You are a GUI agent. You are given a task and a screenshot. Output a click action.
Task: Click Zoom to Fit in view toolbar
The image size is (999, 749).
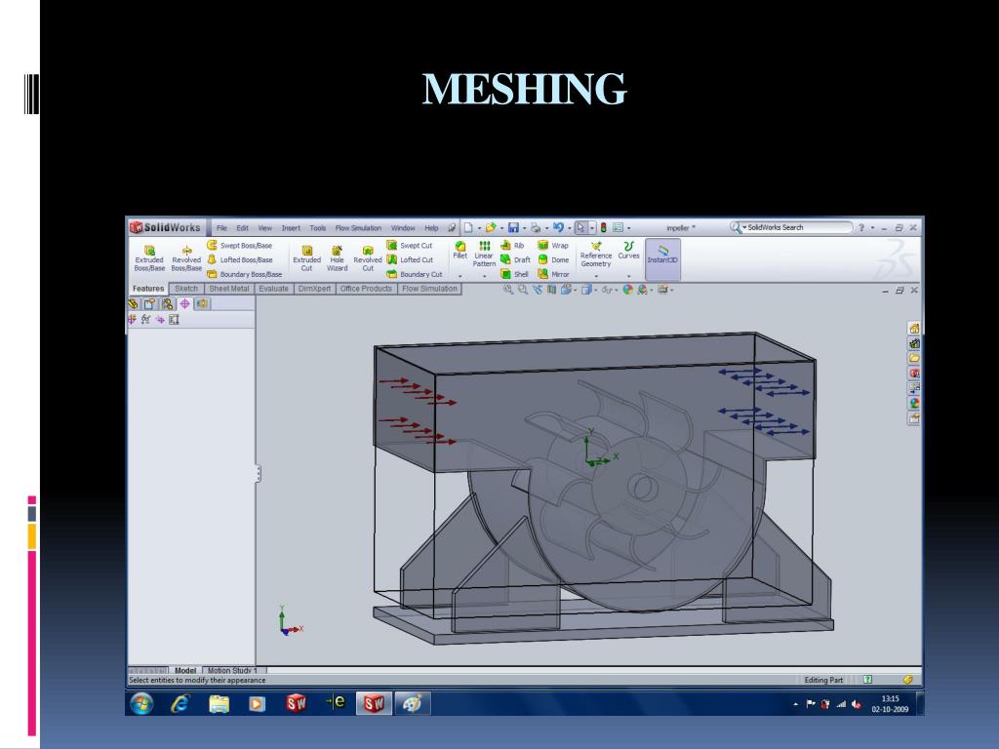pos(507,289)
